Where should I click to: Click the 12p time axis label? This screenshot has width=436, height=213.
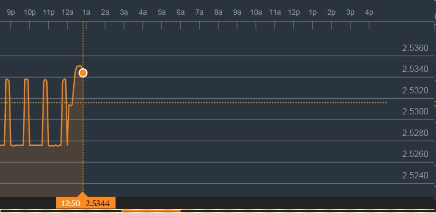pos(293,12)
